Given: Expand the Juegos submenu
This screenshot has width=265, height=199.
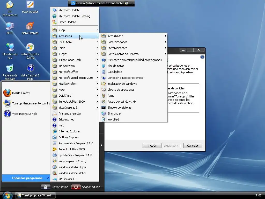Looking at the screenshot, I should tap(75, 54).
